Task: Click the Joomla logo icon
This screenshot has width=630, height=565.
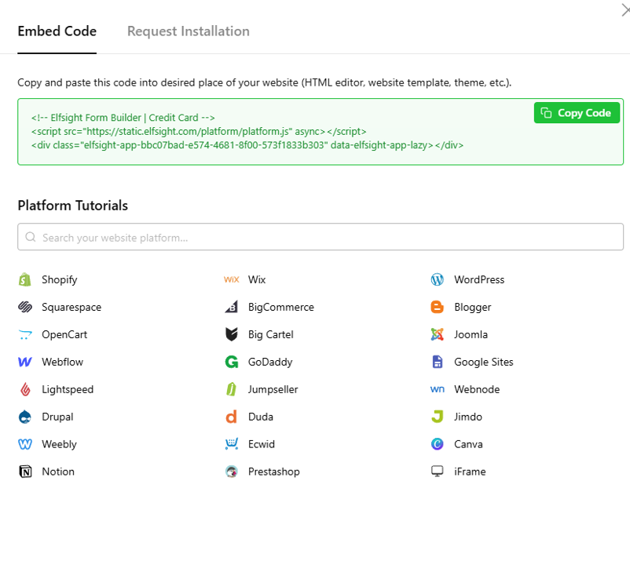Action: coord(437,334)
